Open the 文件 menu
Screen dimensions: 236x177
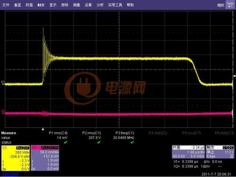coord(6,5)
